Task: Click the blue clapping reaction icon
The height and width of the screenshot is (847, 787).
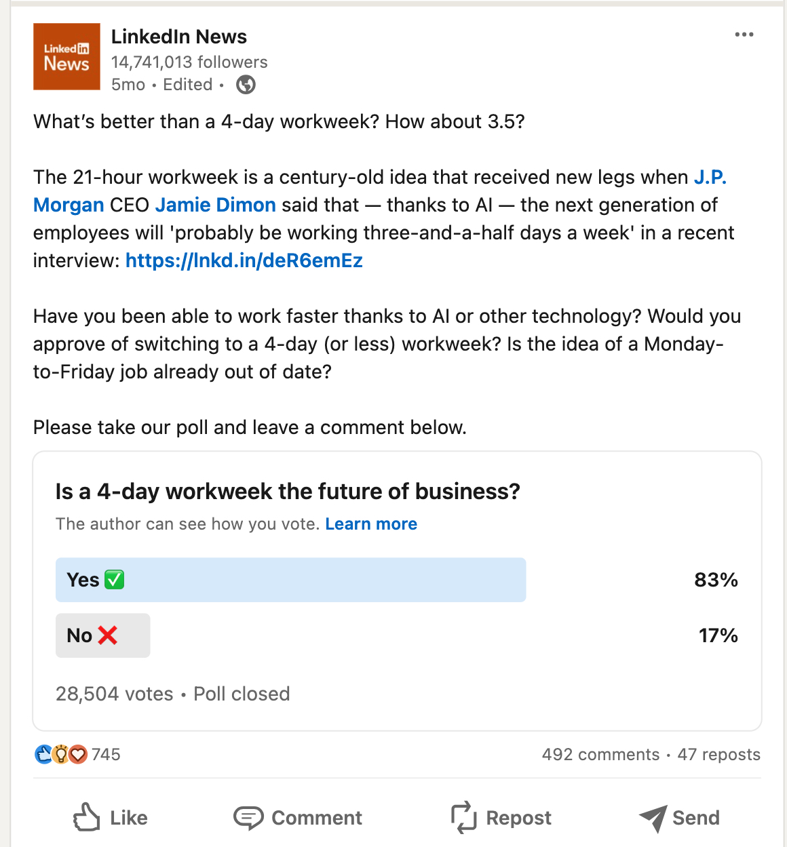Action: [43, 754]
